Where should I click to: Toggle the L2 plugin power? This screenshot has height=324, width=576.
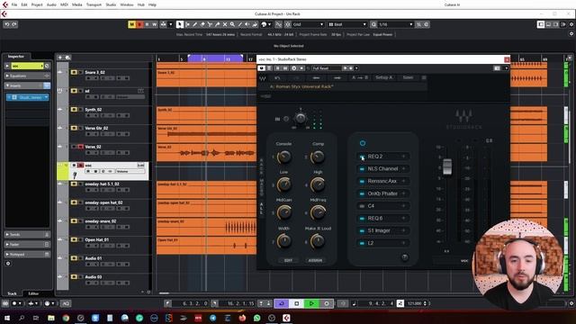[x=362, y=243]
